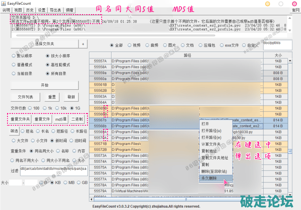The width and height of the screenshot is (301, 210).
Task: Click the plus button beside 选择文件夹
Action: click(83, 44)
